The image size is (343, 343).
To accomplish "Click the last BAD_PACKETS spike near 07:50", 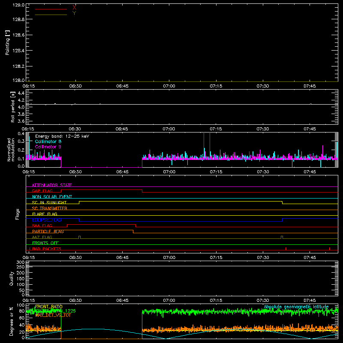I will [x=330, y=249].
